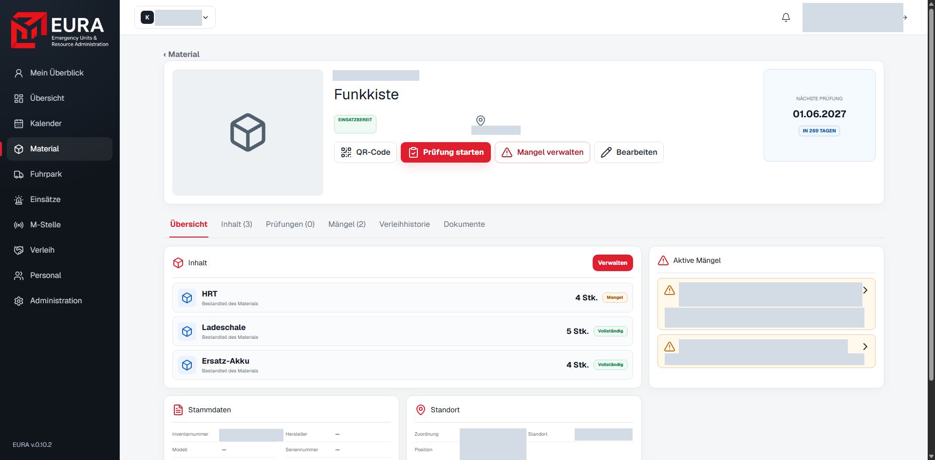935x460 pixels.
Task: Switch to the Prüfungen (0) tab
Action: pos(290,224)
